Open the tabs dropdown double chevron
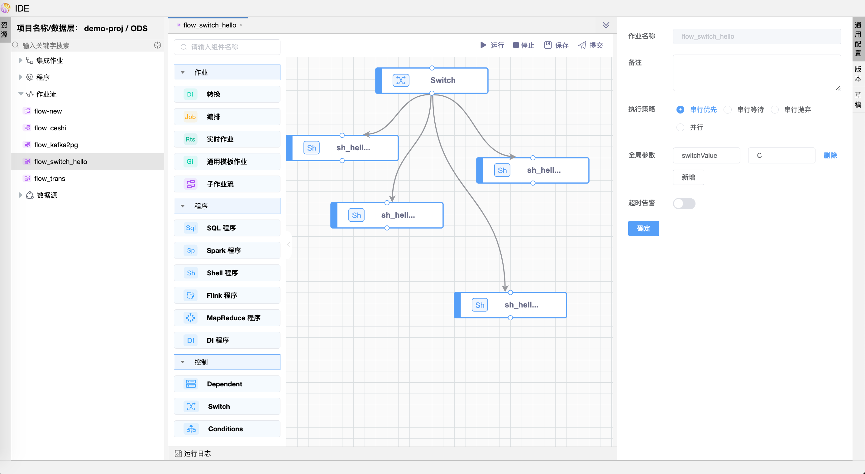The width and height of the screenshot is (865, 474). tap(606, 25)
